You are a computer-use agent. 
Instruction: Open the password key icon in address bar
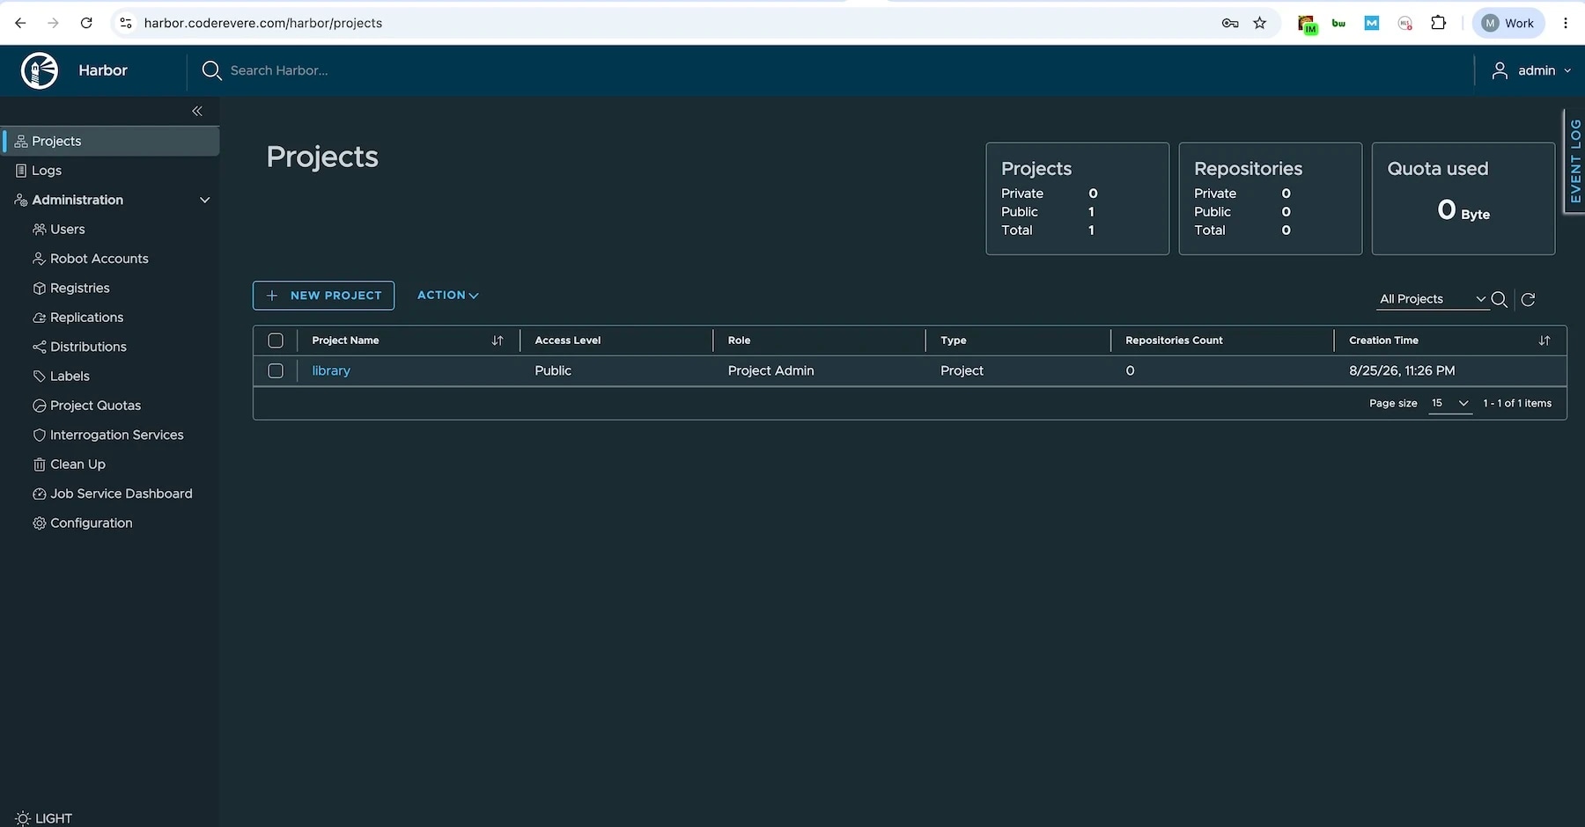coord(1230,23)
